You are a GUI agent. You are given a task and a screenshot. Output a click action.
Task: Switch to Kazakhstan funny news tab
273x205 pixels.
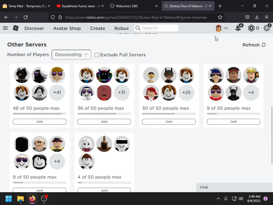coord(80,6)
